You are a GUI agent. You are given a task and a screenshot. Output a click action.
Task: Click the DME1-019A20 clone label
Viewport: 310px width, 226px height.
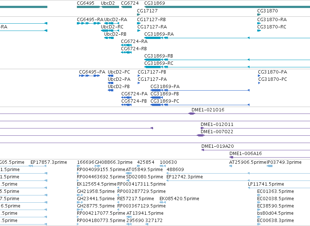click(217, 146)
